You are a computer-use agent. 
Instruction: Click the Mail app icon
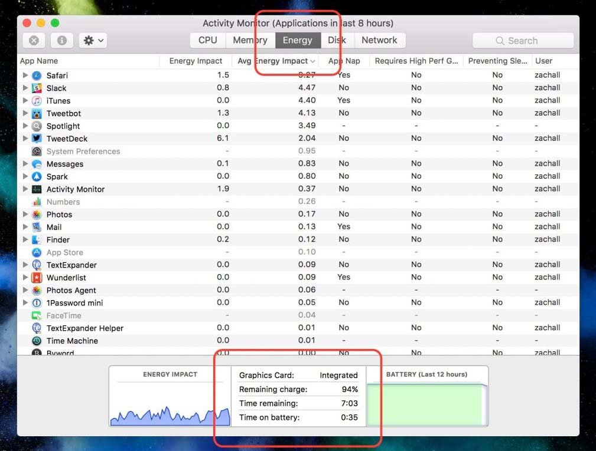tap(38, 226)
